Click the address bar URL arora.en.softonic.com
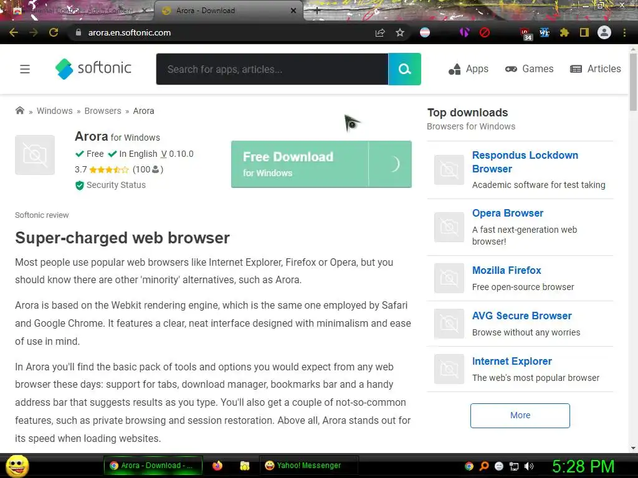Viewport: 638px width, 478px height. click(130, 32)
